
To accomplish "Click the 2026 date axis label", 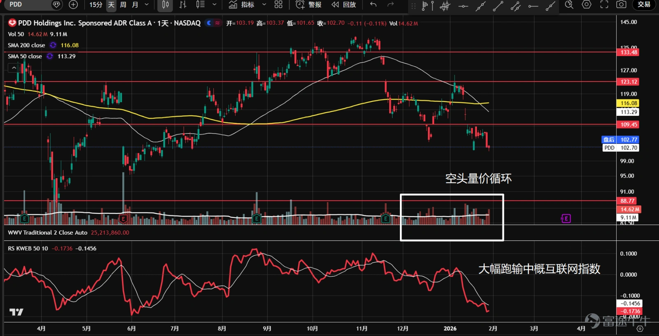I will click(x=450, y=329).
